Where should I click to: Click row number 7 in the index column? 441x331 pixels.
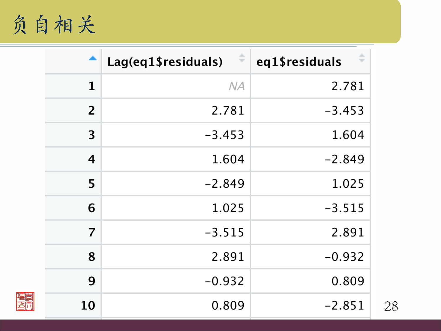coord(92,232)
